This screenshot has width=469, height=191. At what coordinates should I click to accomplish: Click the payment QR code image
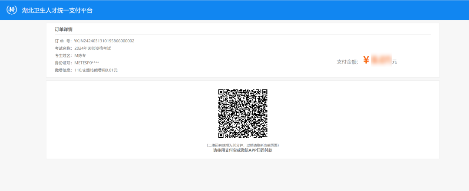(x=243, y=113)
